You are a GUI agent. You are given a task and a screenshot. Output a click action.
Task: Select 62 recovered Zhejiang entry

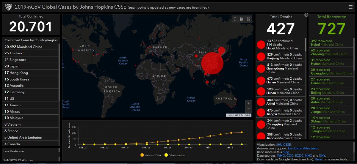pyautogui.click(x=331, y=52)
